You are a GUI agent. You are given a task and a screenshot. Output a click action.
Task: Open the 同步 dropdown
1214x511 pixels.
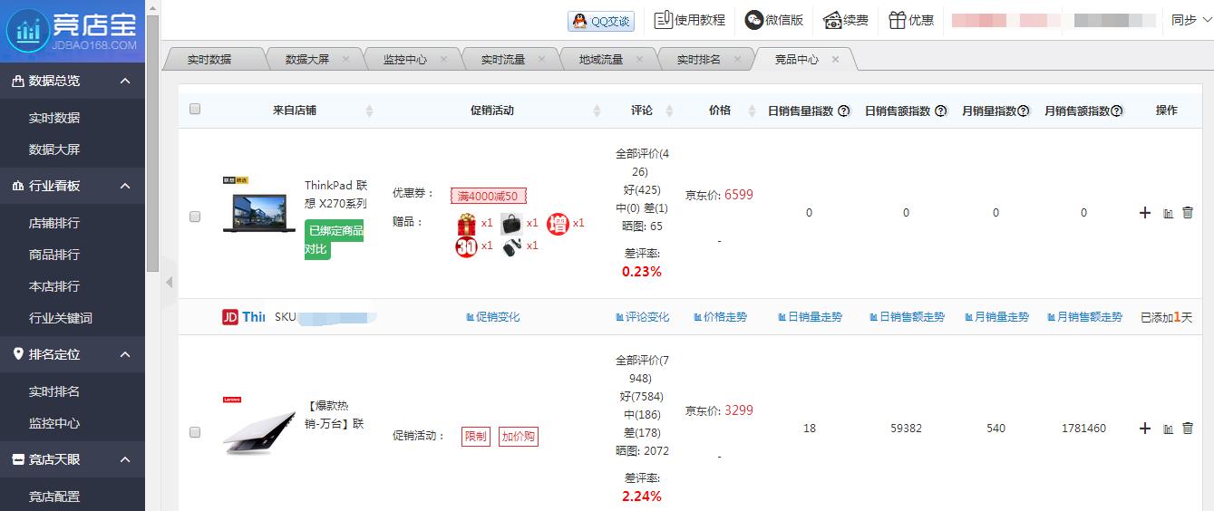point(1191,20)
